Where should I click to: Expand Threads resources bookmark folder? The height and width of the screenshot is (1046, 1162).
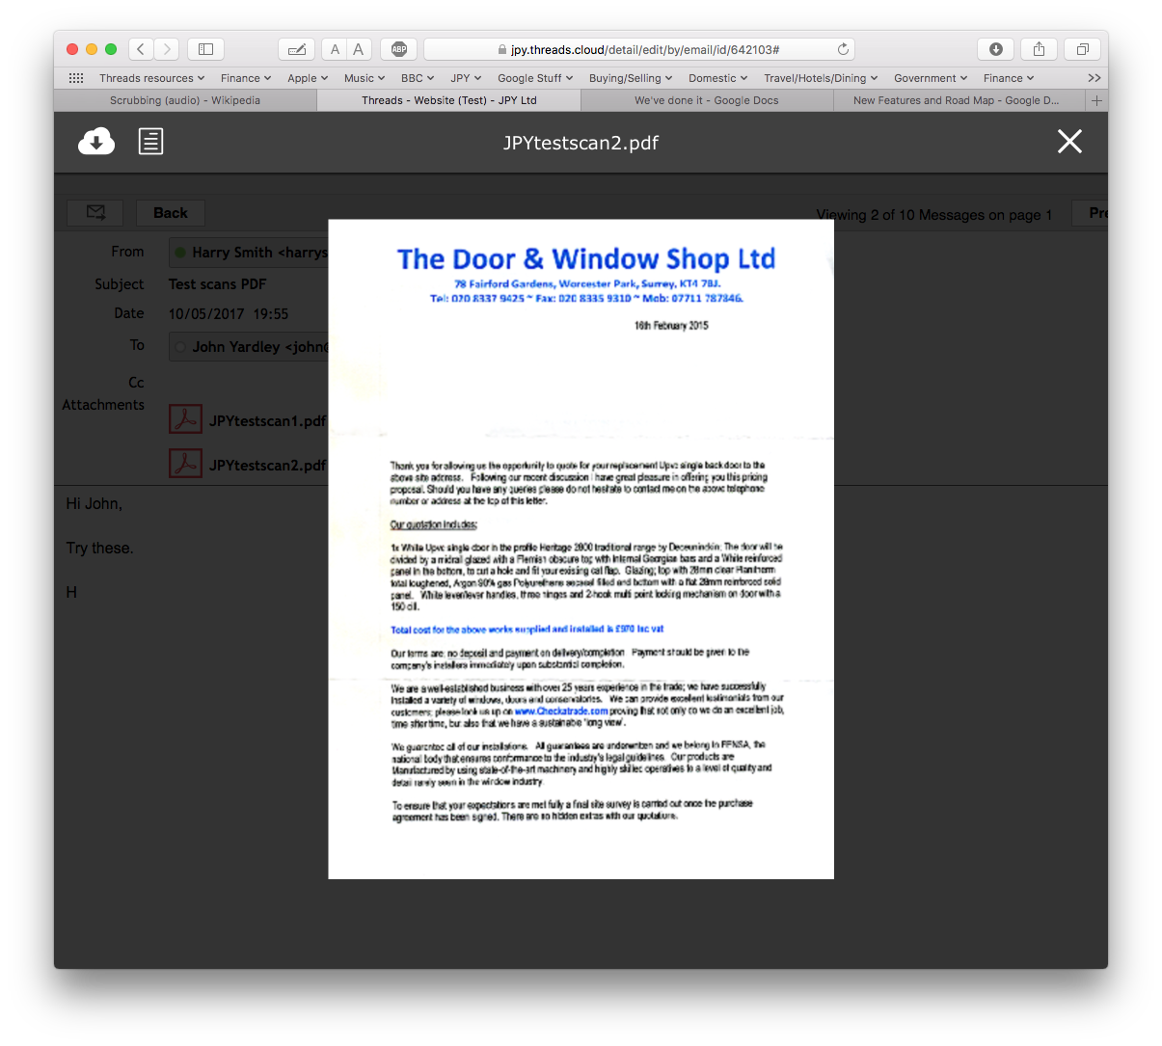pyautogui.click(x=151, y=78)
